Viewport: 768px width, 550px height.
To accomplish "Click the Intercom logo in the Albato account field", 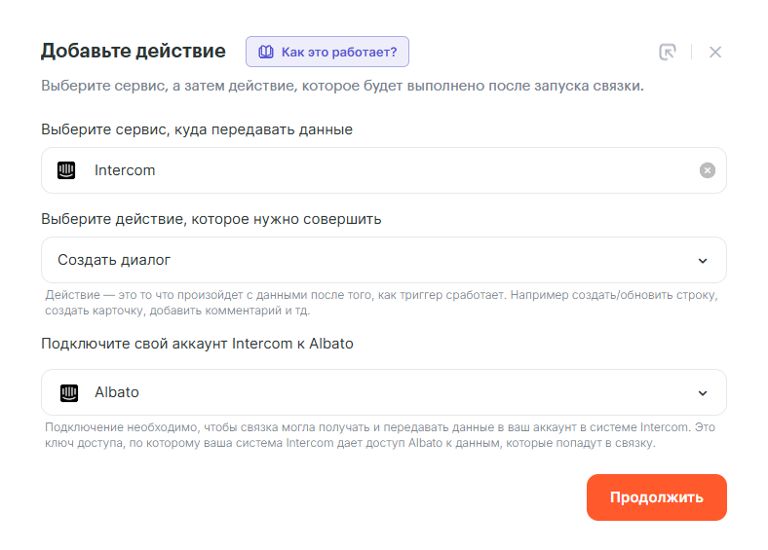I will (67, 392).
